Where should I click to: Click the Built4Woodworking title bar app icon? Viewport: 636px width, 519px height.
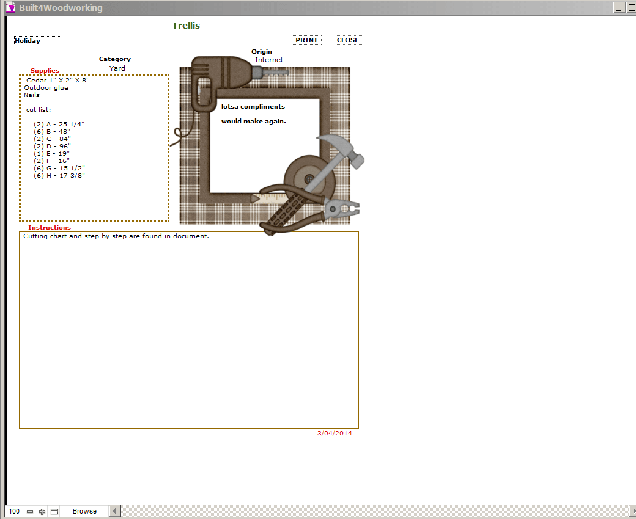click(10, 8)
